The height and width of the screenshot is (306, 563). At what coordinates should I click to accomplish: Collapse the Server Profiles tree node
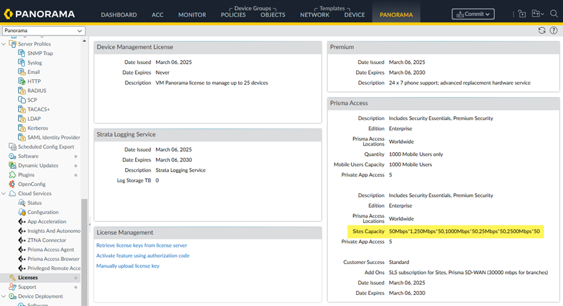5,44
